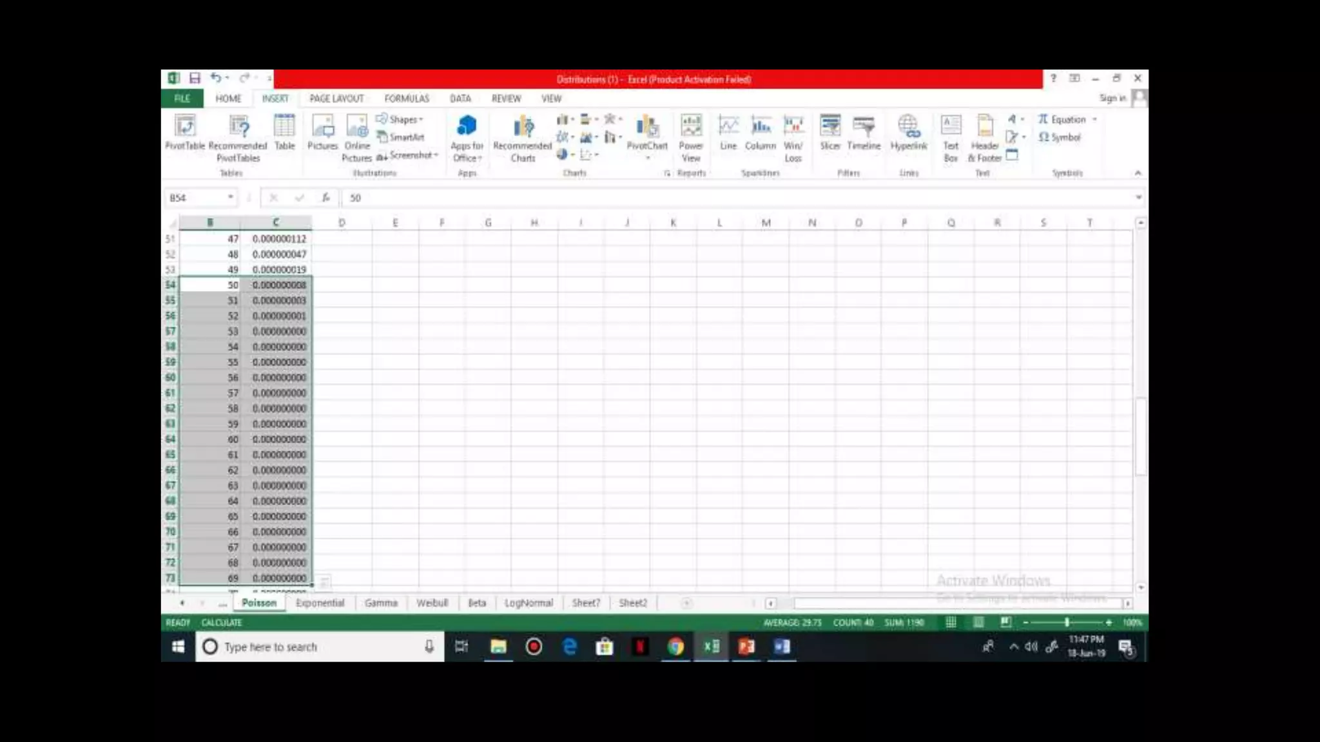Select Normal view button in status bar
The image size is (1320, 742).
point(951,622)
